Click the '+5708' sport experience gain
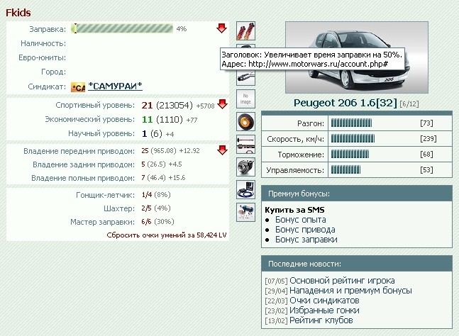This screenshot has height=336, width=459. coord(205,106)
